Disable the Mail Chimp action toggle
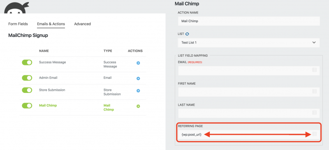 [x=27, y=106]
